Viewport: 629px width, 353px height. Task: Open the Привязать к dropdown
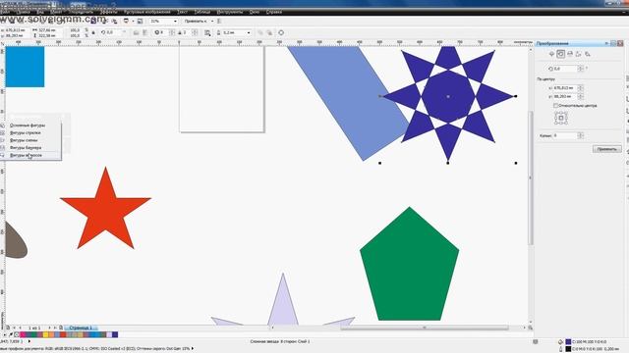tap(212, 21)
